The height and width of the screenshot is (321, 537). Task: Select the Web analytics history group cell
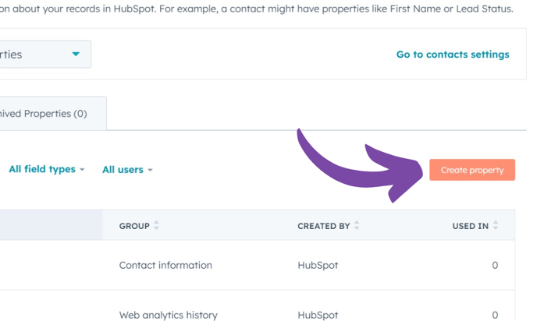168,315
